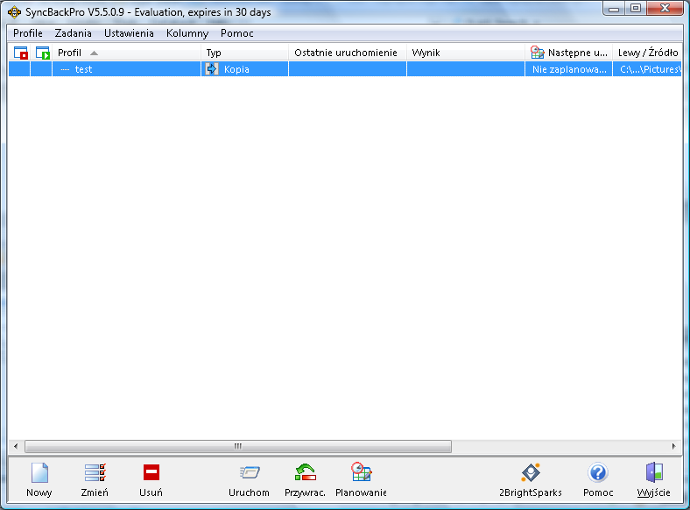
Task: Click the Kopia type arrow icon
Action: [212, 68]
